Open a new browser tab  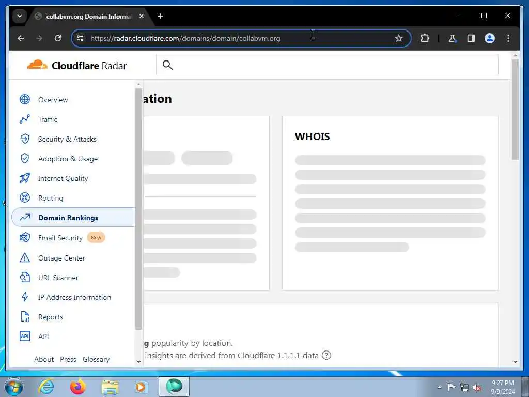(x=160, y=16)
